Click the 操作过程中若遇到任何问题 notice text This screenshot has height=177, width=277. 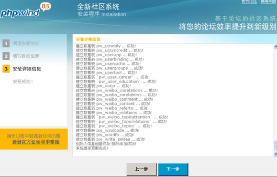tap(34, 136)
